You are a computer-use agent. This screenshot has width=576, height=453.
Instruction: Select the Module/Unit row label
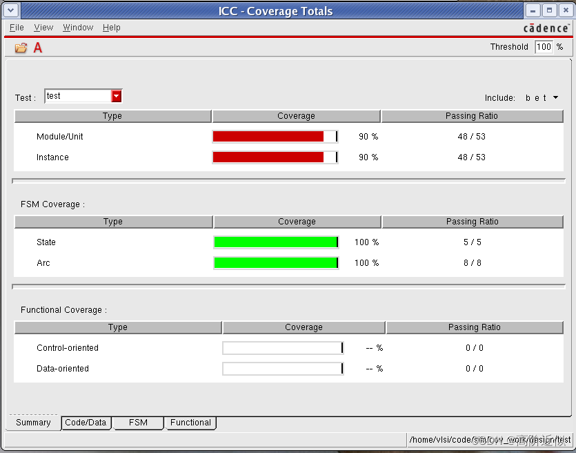point(60,137)
